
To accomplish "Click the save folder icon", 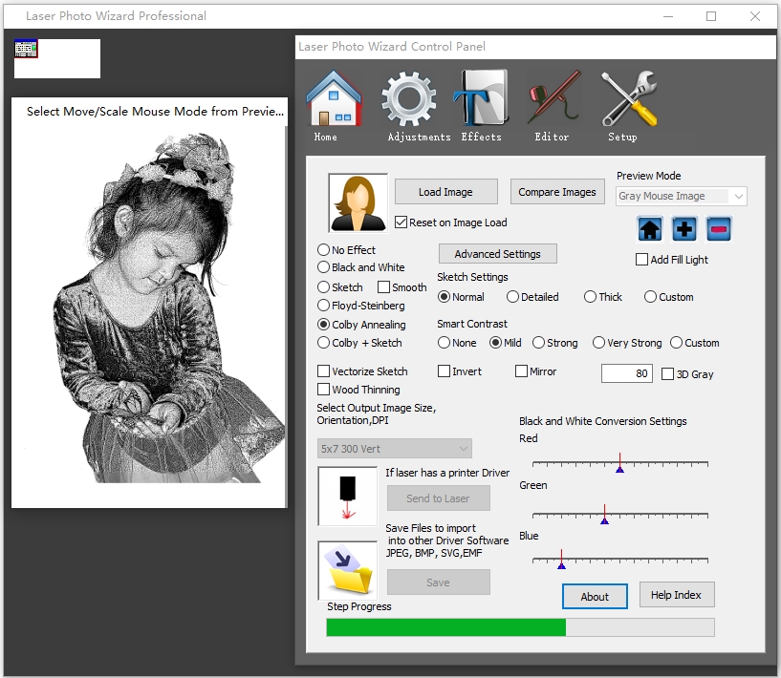I will [x=347, y=570].
